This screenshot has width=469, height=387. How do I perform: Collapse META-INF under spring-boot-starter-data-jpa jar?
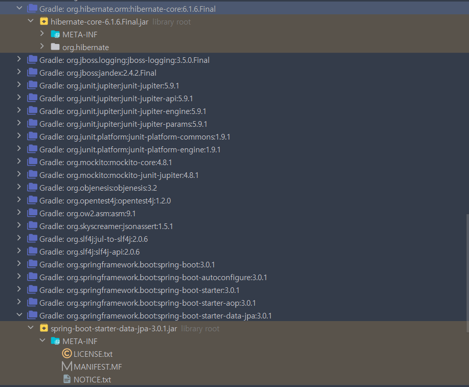tap(42, 340)
